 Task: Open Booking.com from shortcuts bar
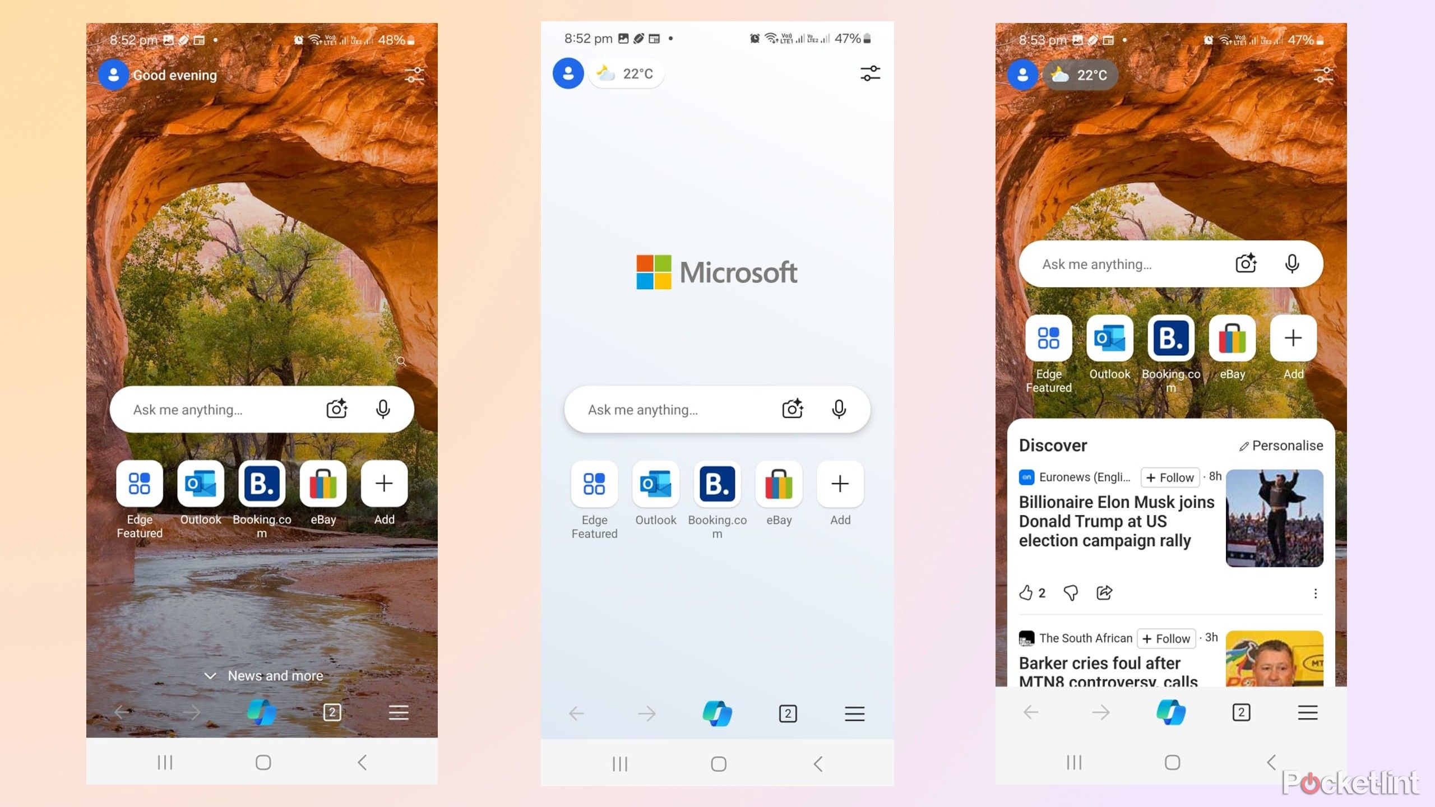point(261,483)
